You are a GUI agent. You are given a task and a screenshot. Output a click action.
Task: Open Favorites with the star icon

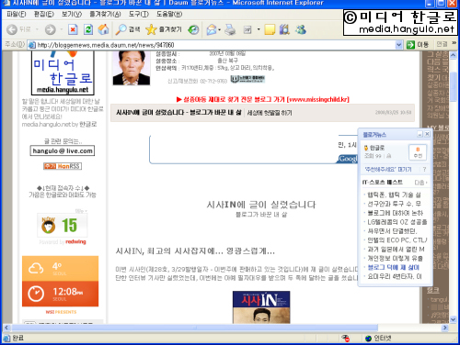tap(151, 29)
